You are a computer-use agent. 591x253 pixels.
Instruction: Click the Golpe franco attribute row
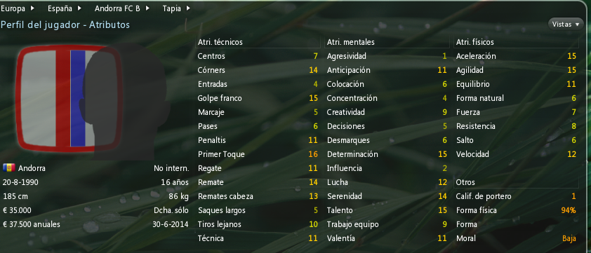(x=258, y=98)
